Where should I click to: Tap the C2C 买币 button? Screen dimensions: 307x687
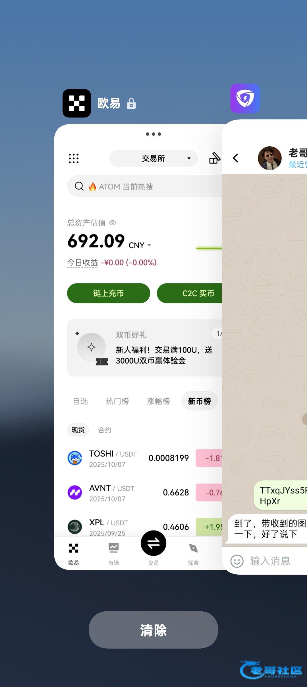tap(190, 293)
